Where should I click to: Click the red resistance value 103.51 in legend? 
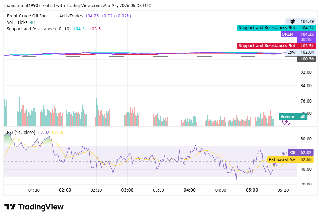coord(96,29)
